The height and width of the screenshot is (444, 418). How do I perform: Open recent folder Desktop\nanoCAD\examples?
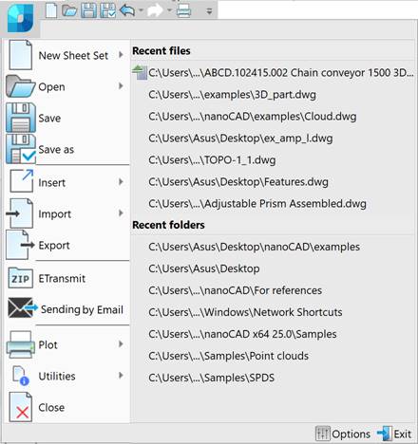(254, 247)
